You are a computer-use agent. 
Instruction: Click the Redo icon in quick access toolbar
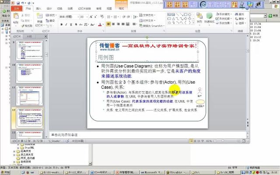(x=29, y=3)
